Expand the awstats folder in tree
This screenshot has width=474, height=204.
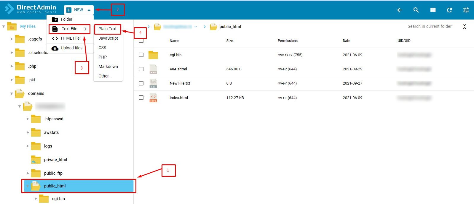coord(28,132)
